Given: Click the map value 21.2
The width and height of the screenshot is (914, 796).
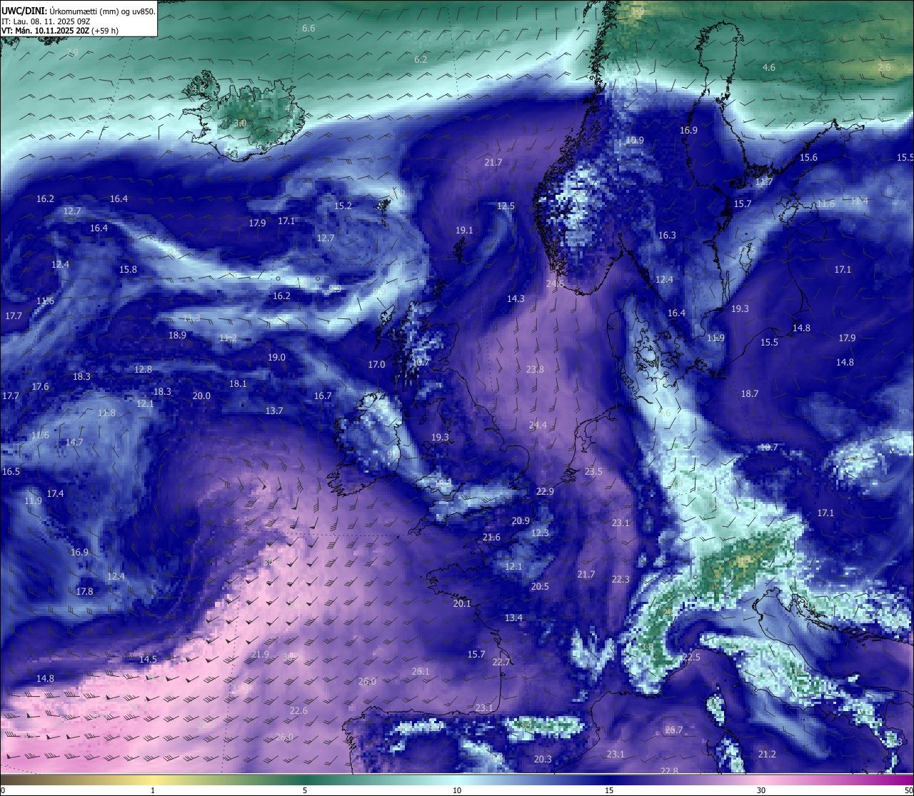Looking at the screenshot, I should (x=767, y=755).
